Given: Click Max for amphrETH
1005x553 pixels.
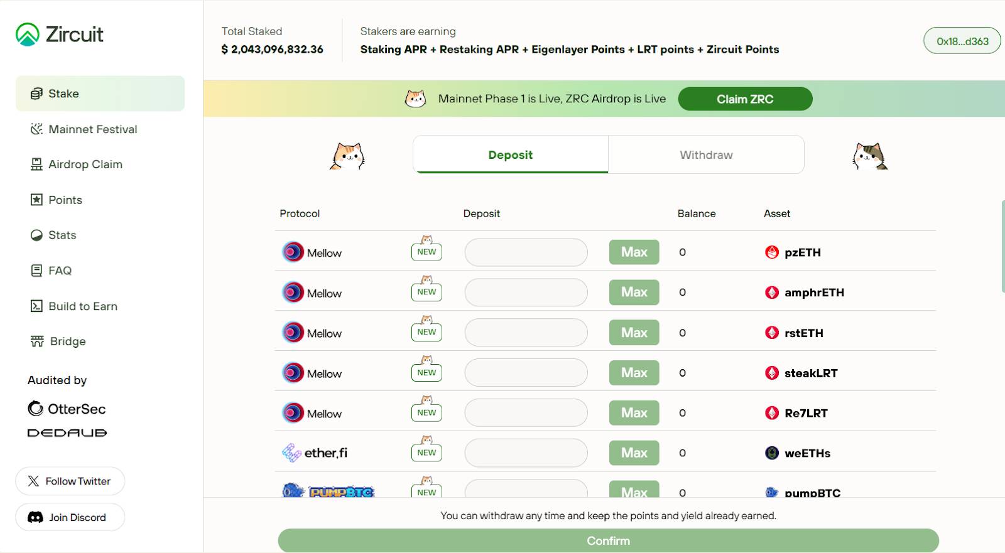Looking at the screenshot, I should coord(634,293).
